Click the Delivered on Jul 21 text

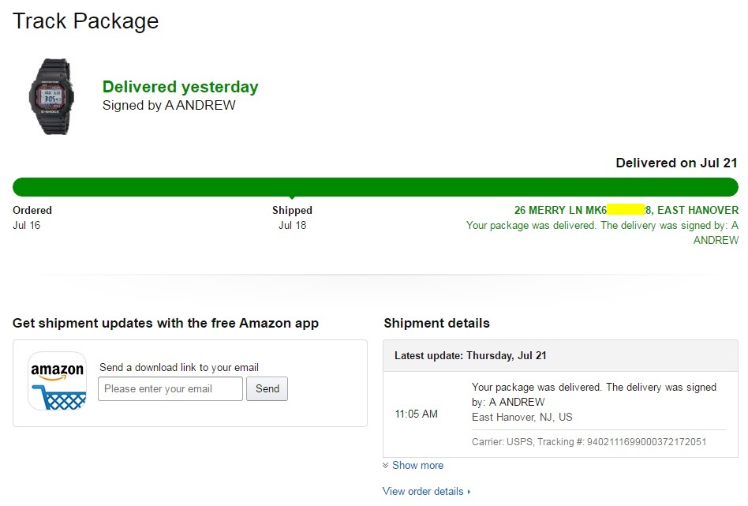[676, 163]
